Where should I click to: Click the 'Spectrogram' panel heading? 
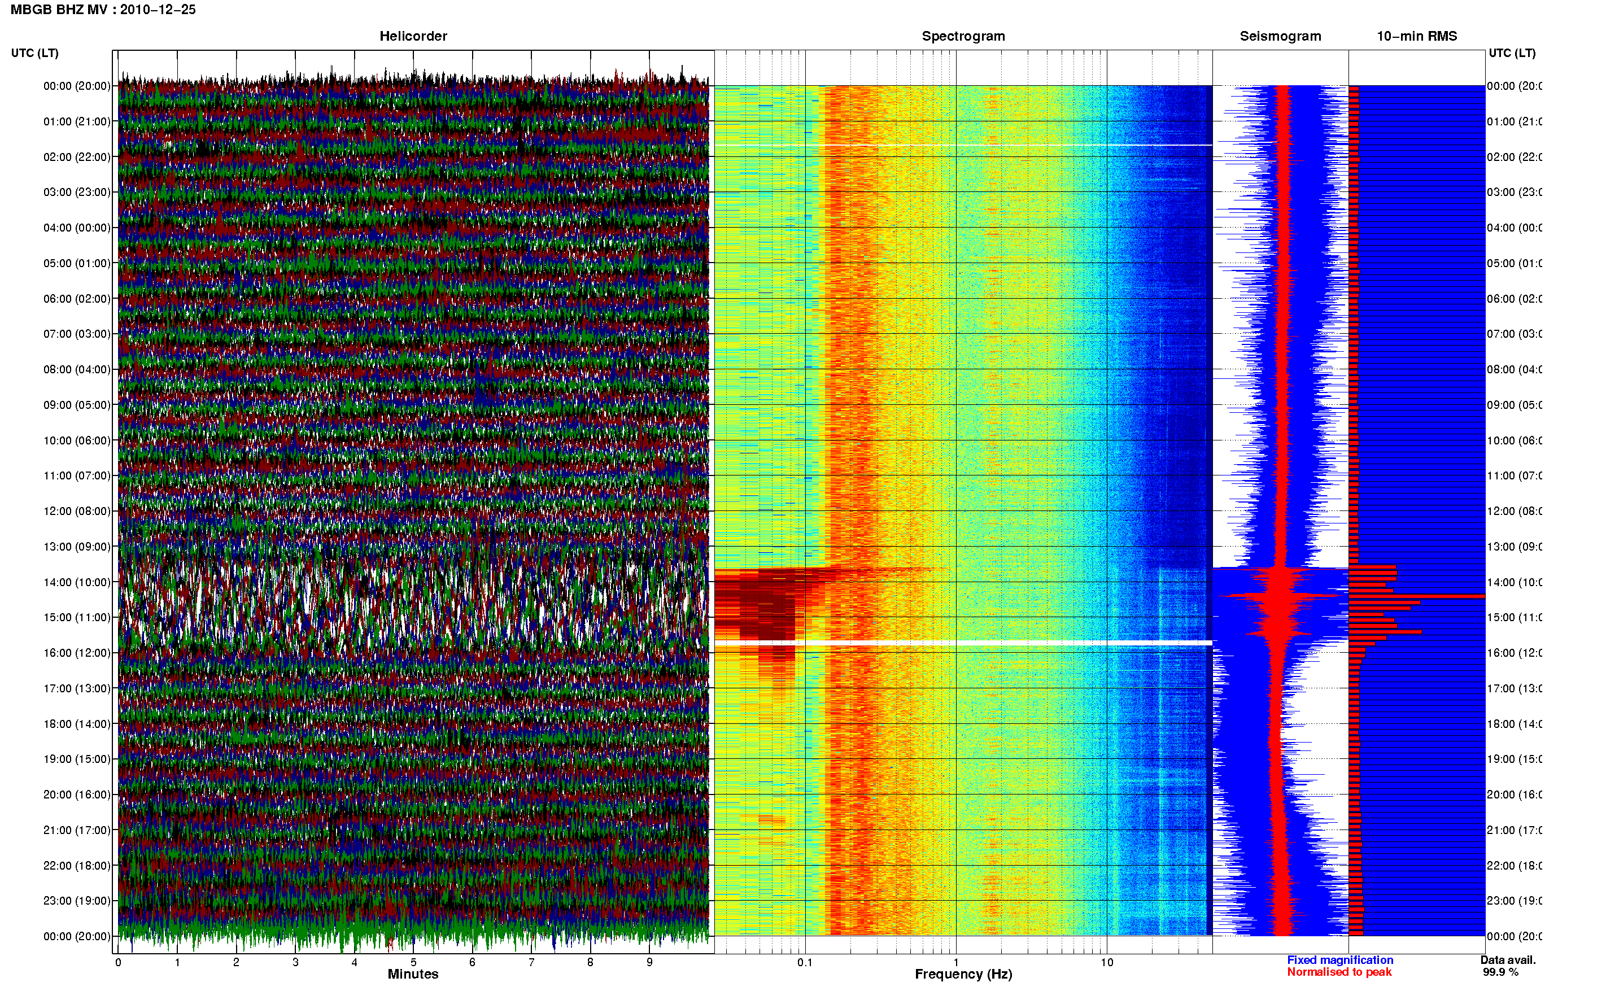click(x=963, y=37)
